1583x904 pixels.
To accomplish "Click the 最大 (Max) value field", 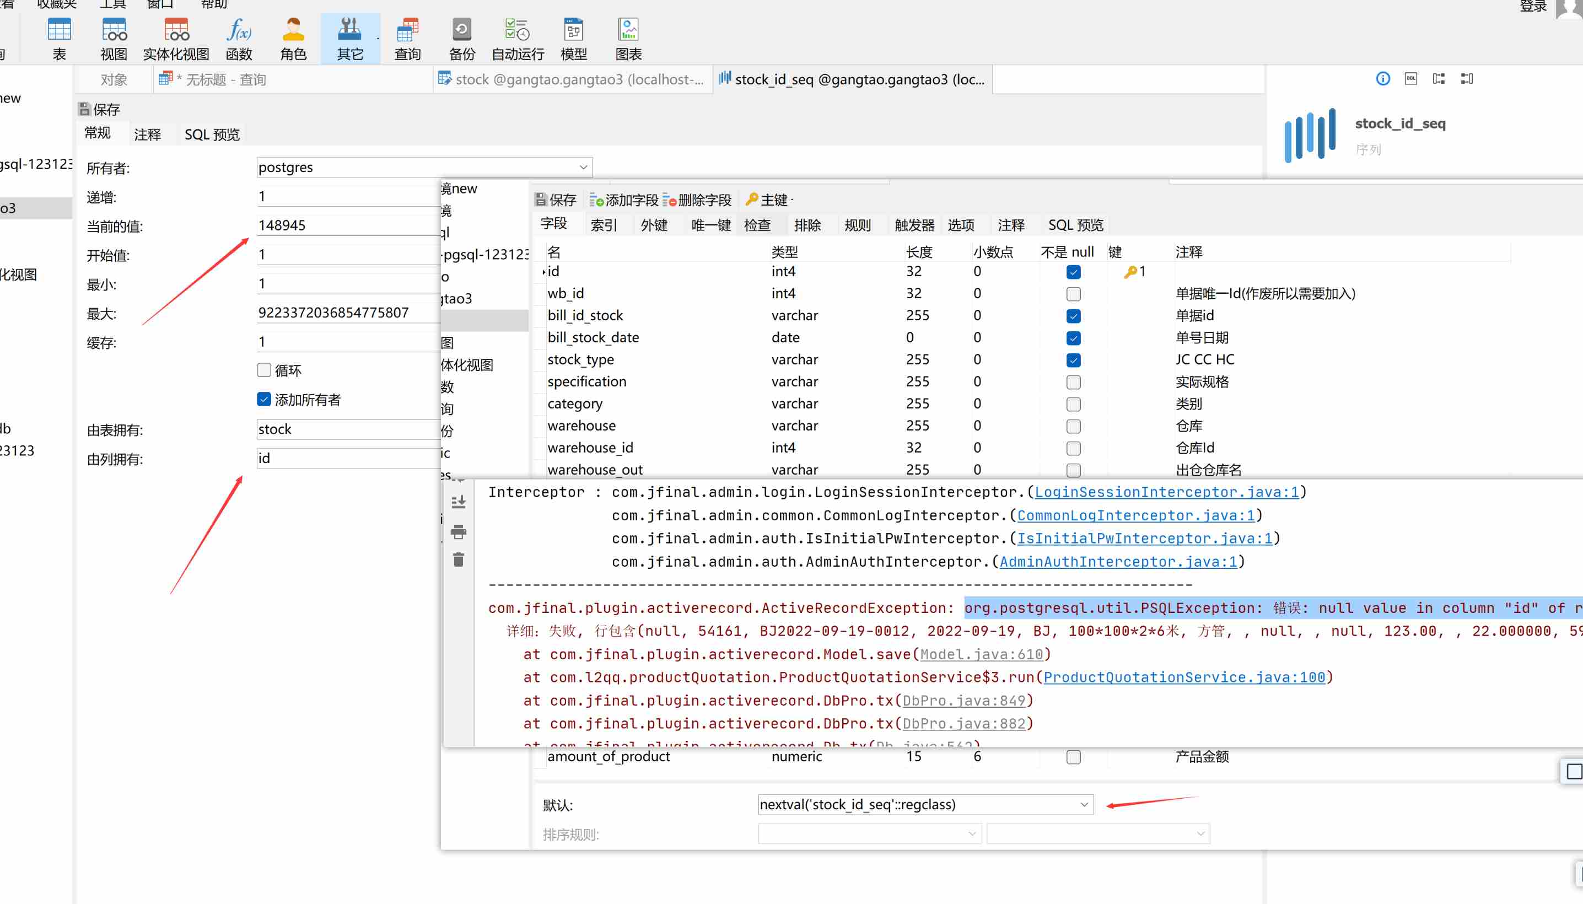I will pos(348,313).
